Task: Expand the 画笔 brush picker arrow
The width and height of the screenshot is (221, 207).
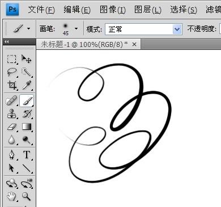Action: pyautogui.click(x=76, y=29)
